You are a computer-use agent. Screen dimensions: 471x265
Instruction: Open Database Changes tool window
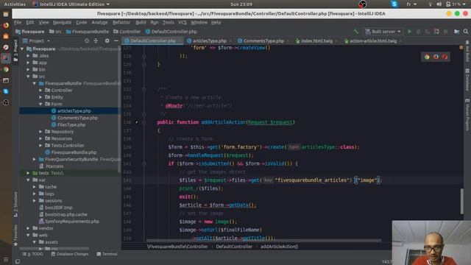70,254
